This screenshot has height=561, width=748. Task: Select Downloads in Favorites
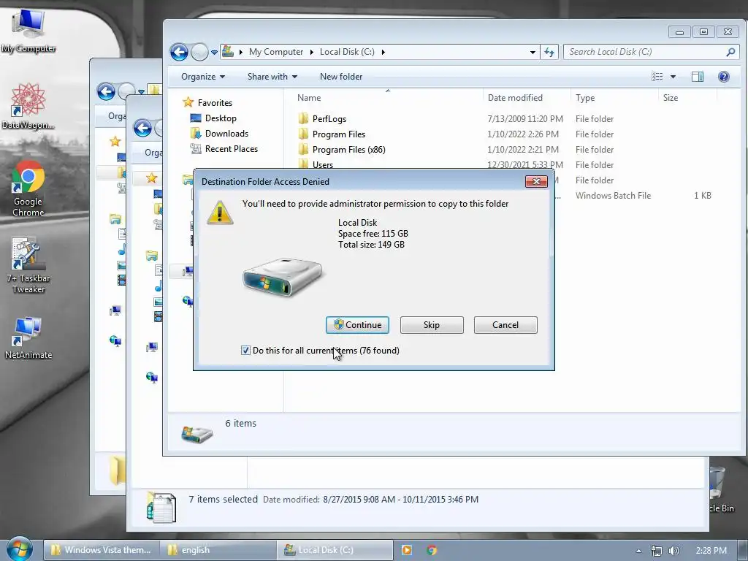(219, 133)
